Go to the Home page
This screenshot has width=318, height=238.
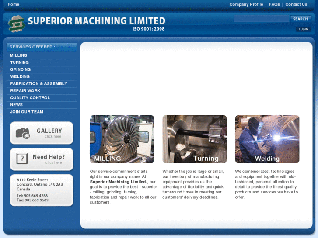[x=14, y=4]
